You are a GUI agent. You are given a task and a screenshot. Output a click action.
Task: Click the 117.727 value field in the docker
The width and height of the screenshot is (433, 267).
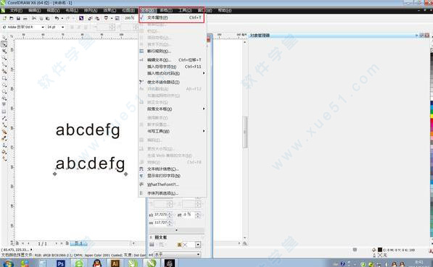click(x=160, y=222)
